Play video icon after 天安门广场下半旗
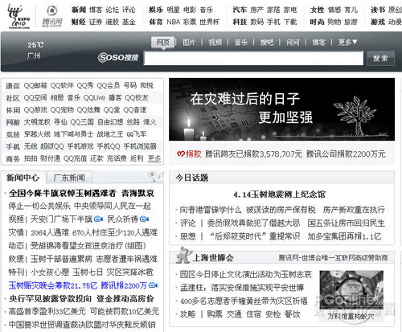Viewport: 402px width, 332px height. click(x=98, y=219)
